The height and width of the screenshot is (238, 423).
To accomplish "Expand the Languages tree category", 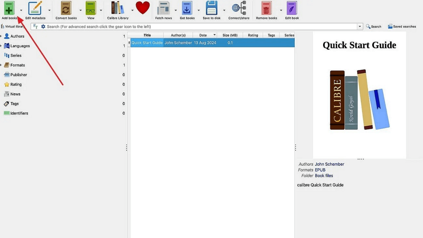I will click(1, 46).
